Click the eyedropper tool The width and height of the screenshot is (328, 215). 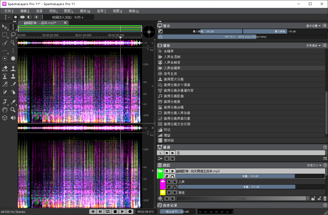pos(13,102)
